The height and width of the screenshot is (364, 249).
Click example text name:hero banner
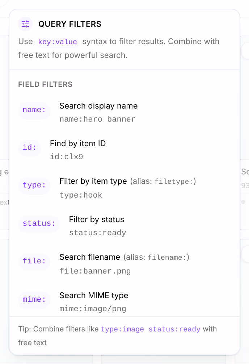[x=97, y=119]
